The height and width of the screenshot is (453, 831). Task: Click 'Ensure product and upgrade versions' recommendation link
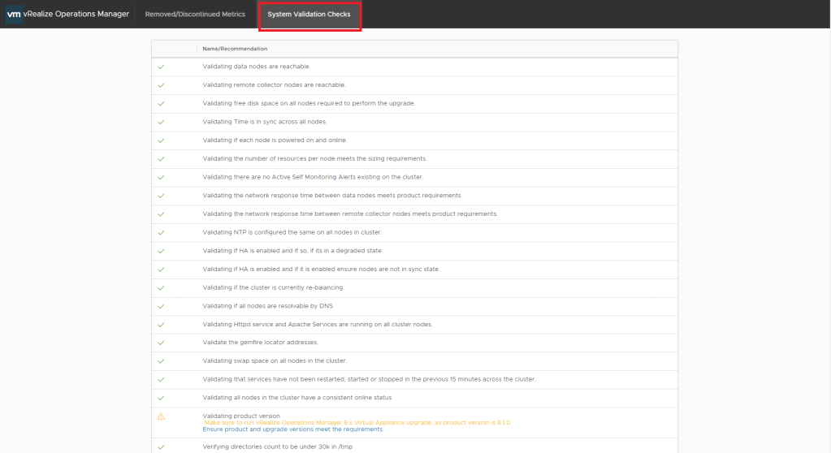coord(292,429)
